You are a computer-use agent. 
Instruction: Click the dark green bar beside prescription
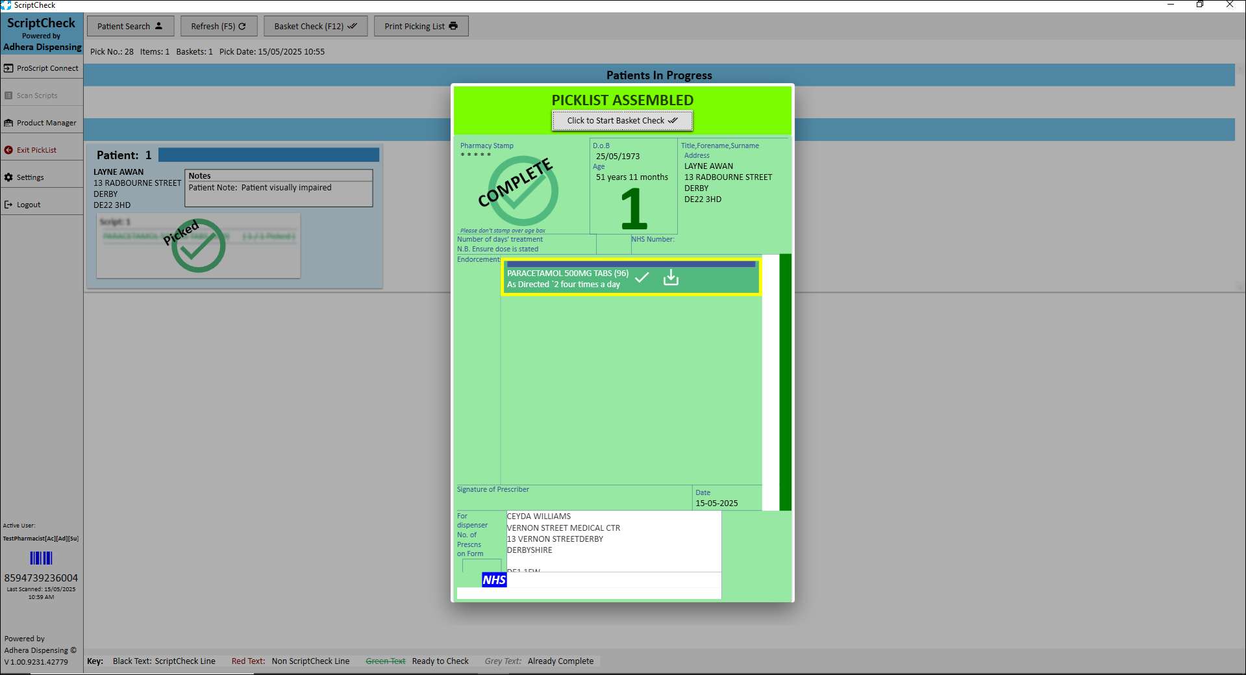pyautogui.click(x=785, y=382)
